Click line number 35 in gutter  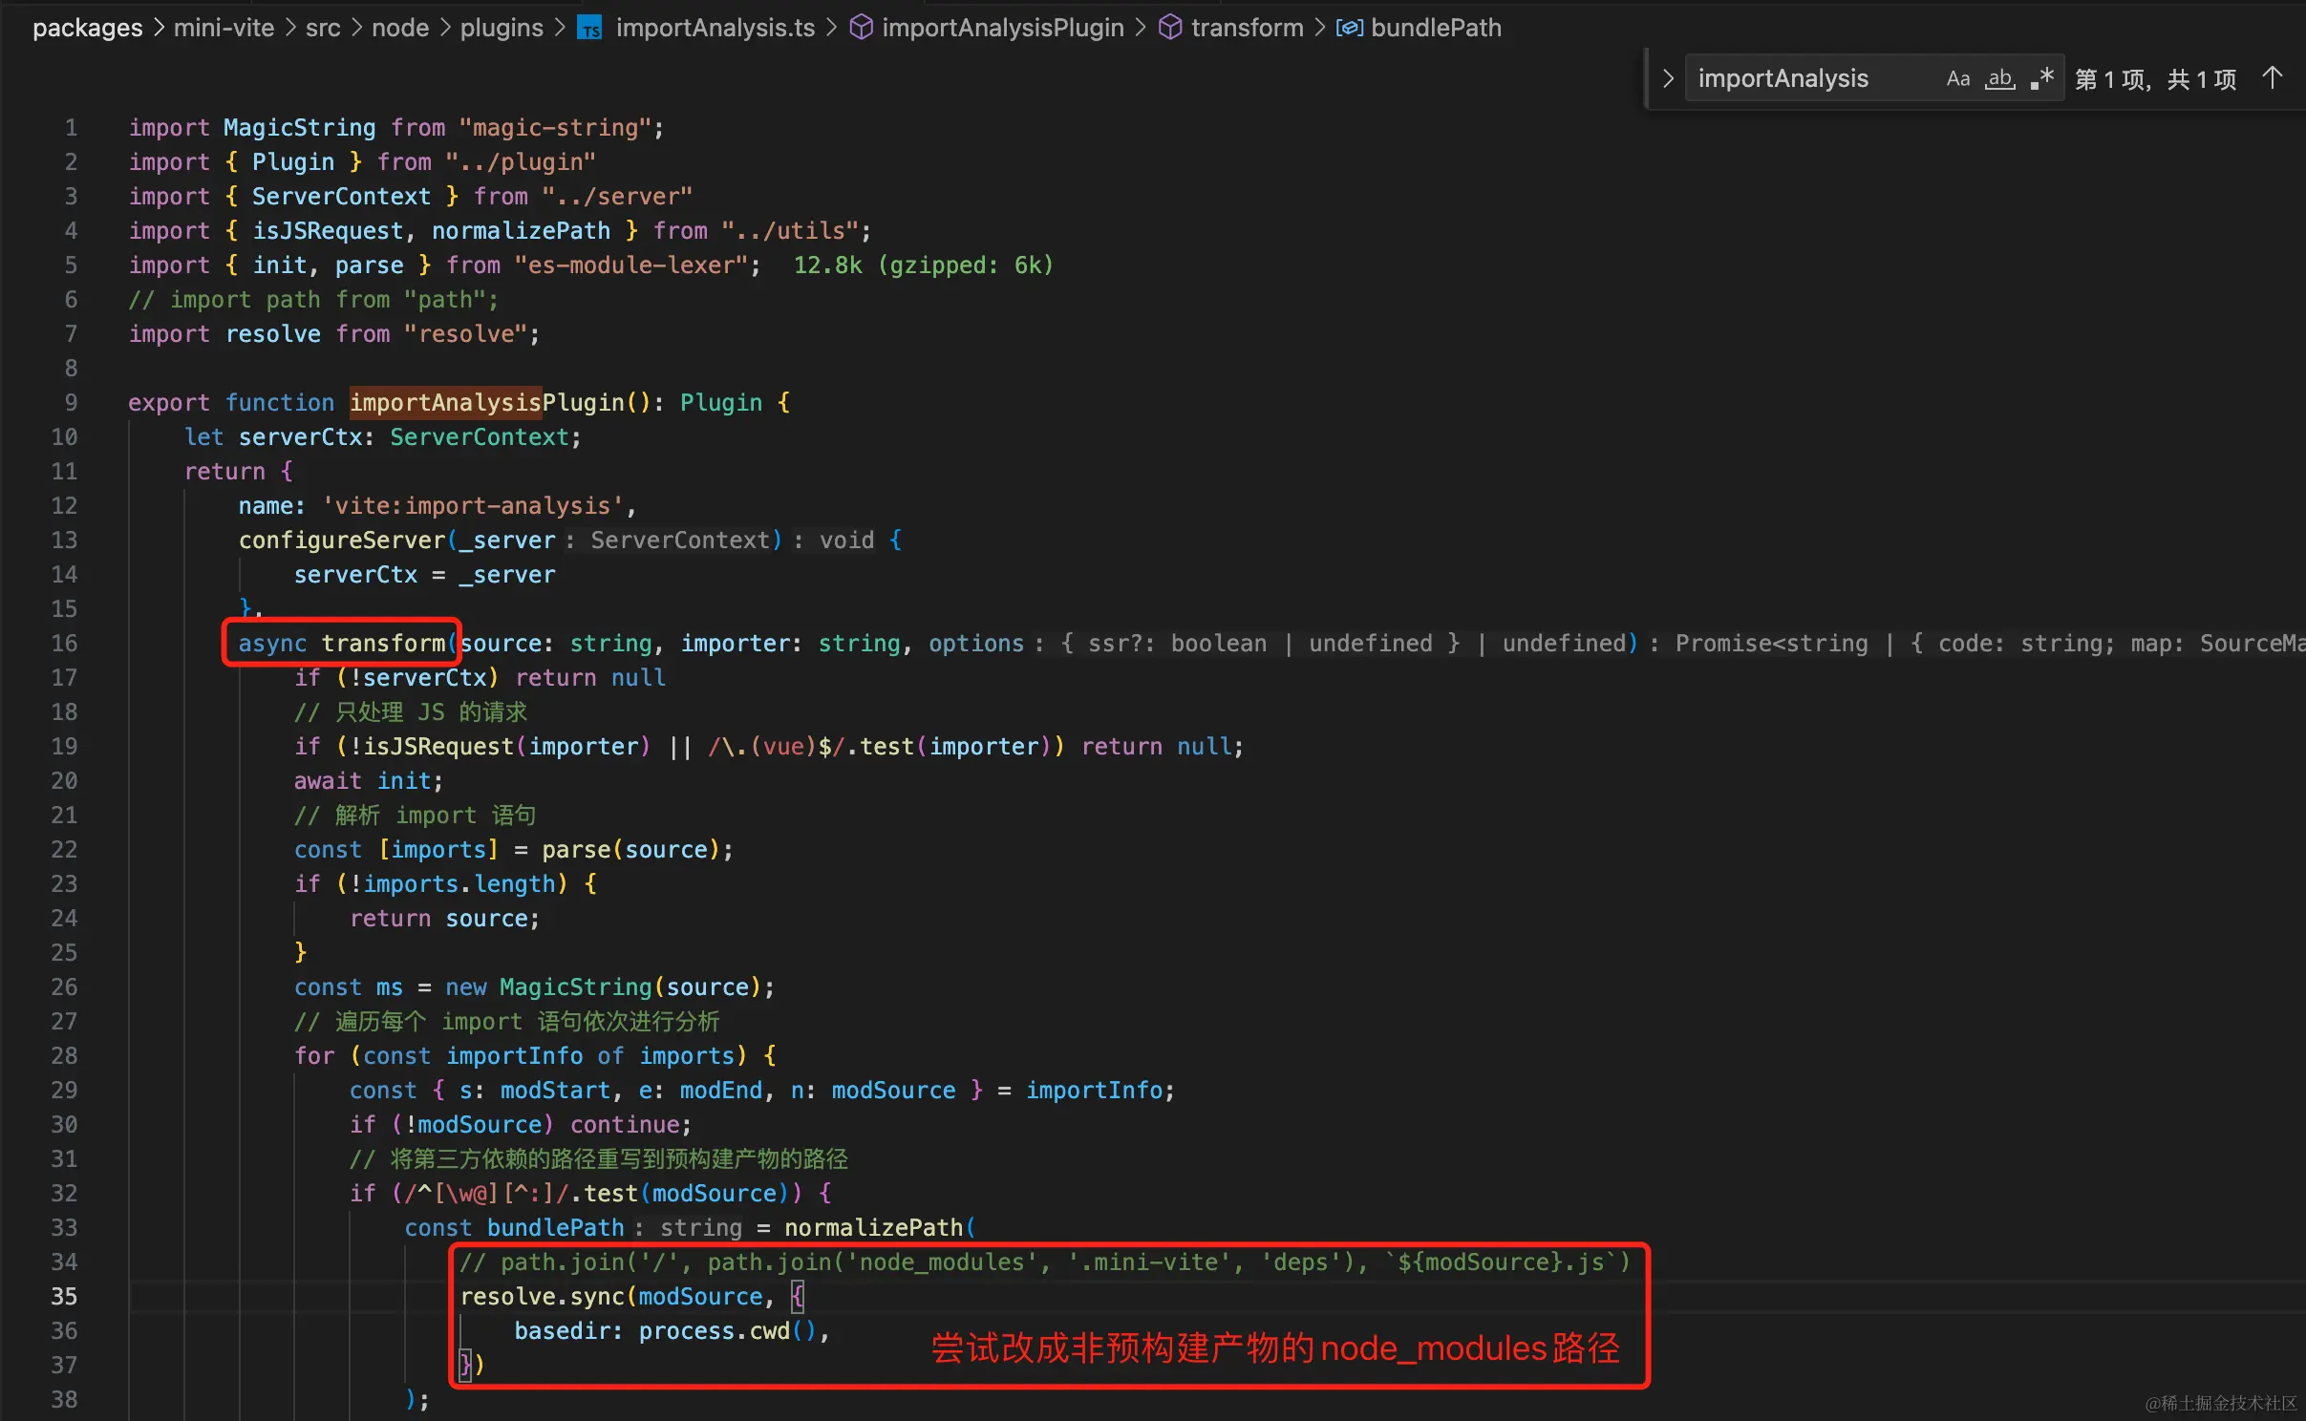(x=64, y=1297)
